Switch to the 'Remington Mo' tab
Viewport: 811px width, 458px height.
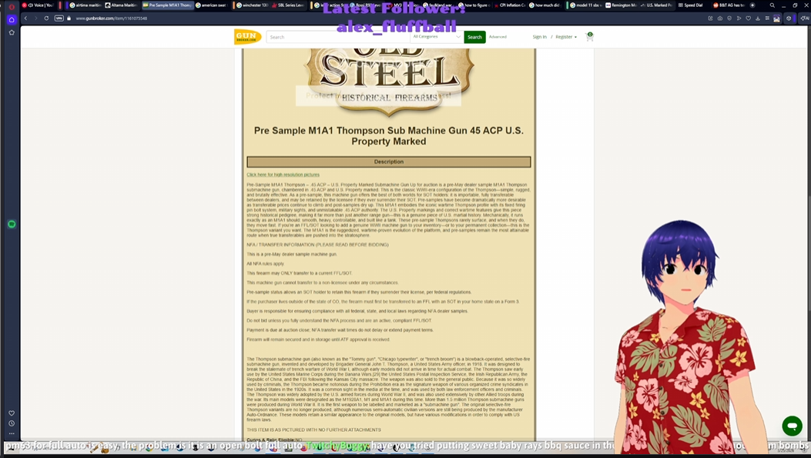621,5
